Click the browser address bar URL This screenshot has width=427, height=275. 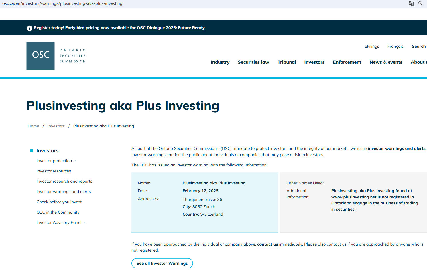click(x=62, y=3)
